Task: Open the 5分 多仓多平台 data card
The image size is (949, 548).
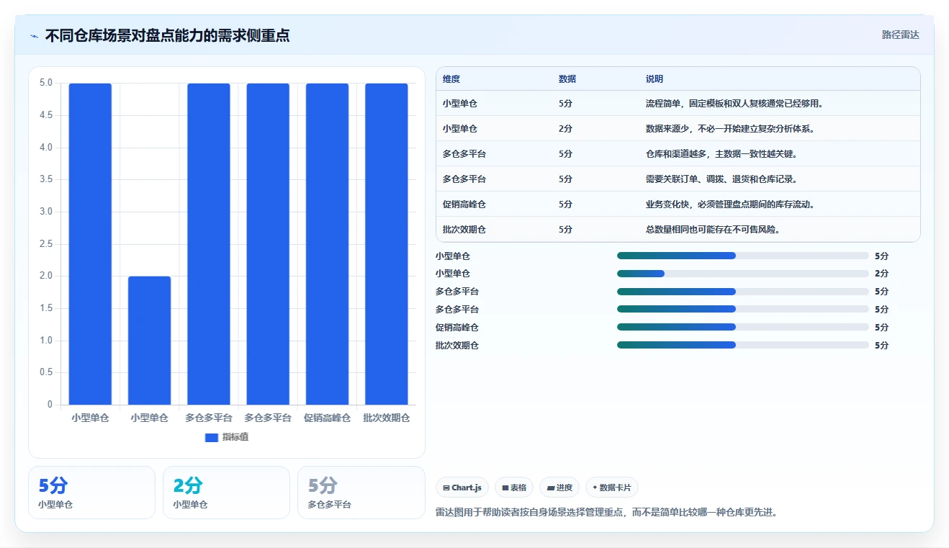Action: [361, 493]
